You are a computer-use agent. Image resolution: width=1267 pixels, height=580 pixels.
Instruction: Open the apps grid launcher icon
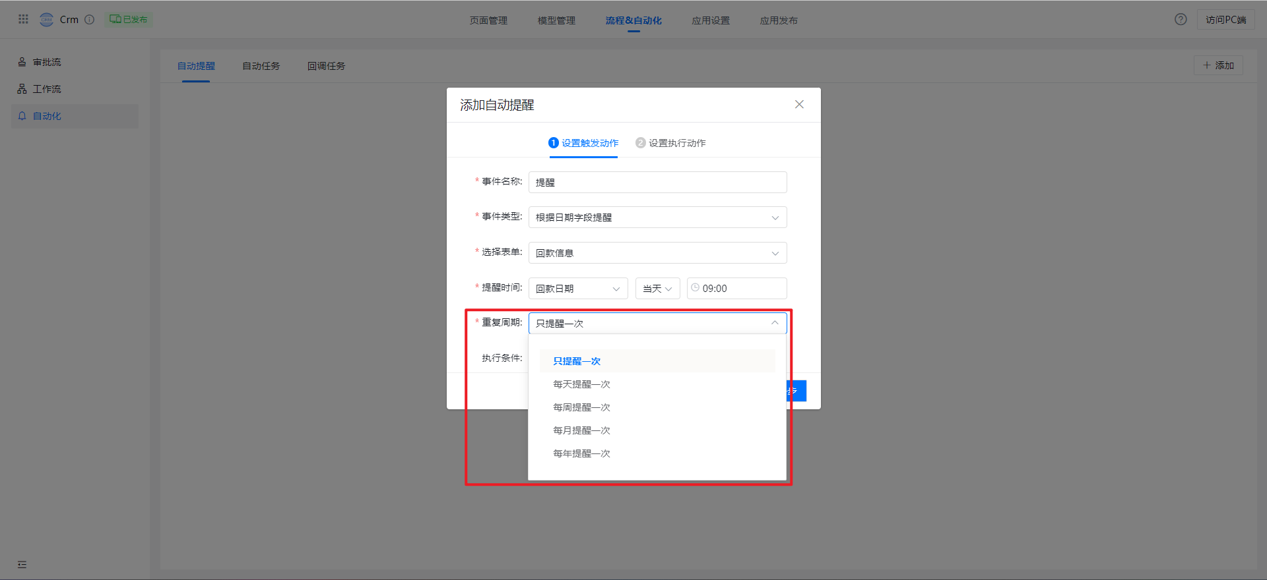pyautogui.click(x=23, y=19)
